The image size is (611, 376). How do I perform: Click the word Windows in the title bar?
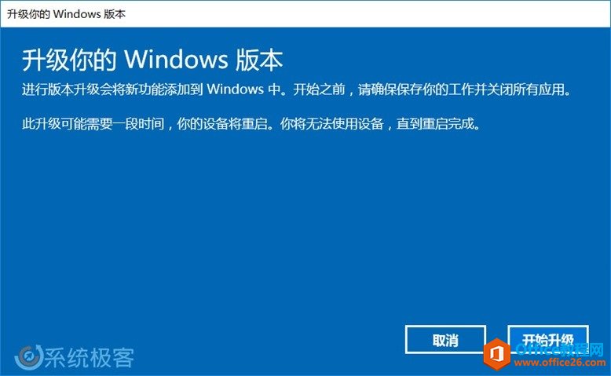tap(77, 14)
